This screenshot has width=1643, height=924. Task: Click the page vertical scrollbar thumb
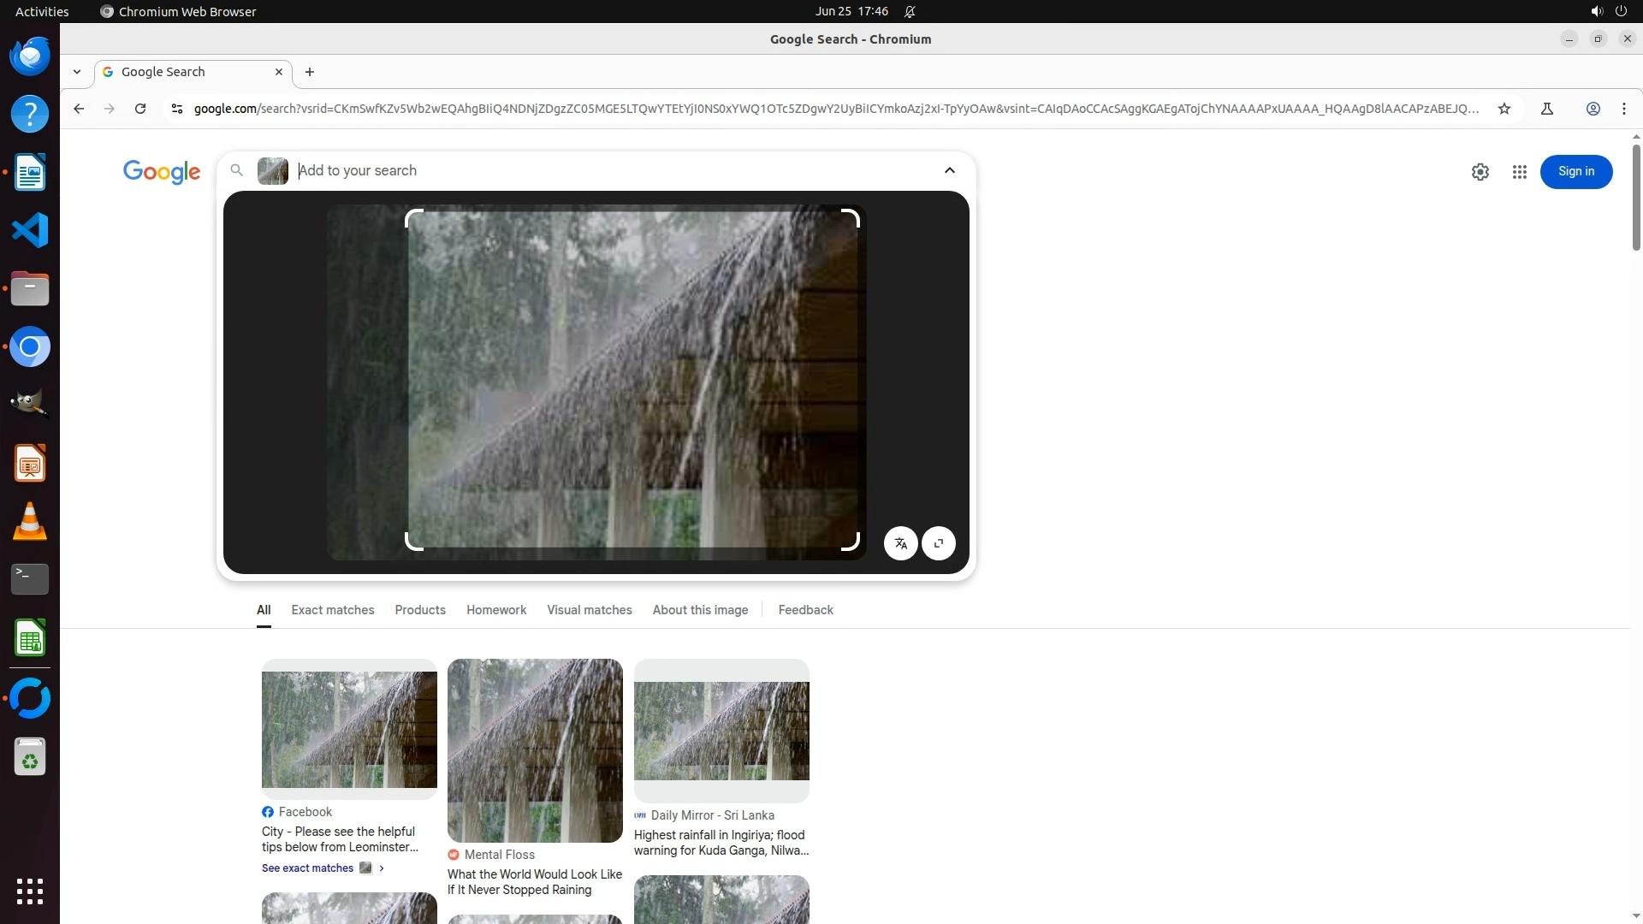[x=1636, y=197]
